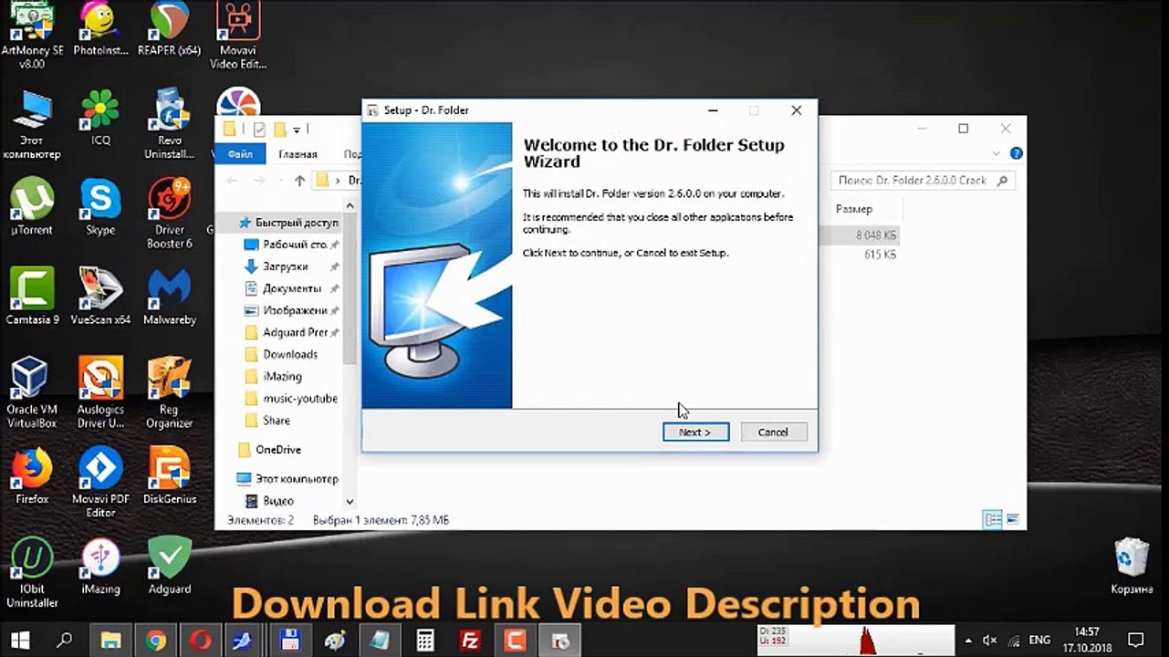Open Firefox from the desktop
Image resolution: width=1169 pixels, height=657 pixels.
click(32, 475)
